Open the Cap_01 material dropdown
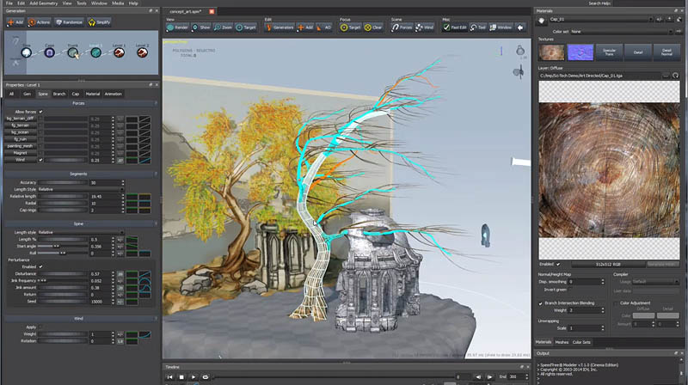Screen dimensions: 688x385 600,19
